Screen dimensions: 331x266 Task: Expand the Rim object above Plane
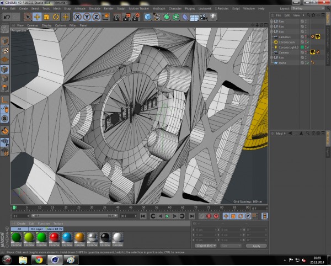point(271,57)
